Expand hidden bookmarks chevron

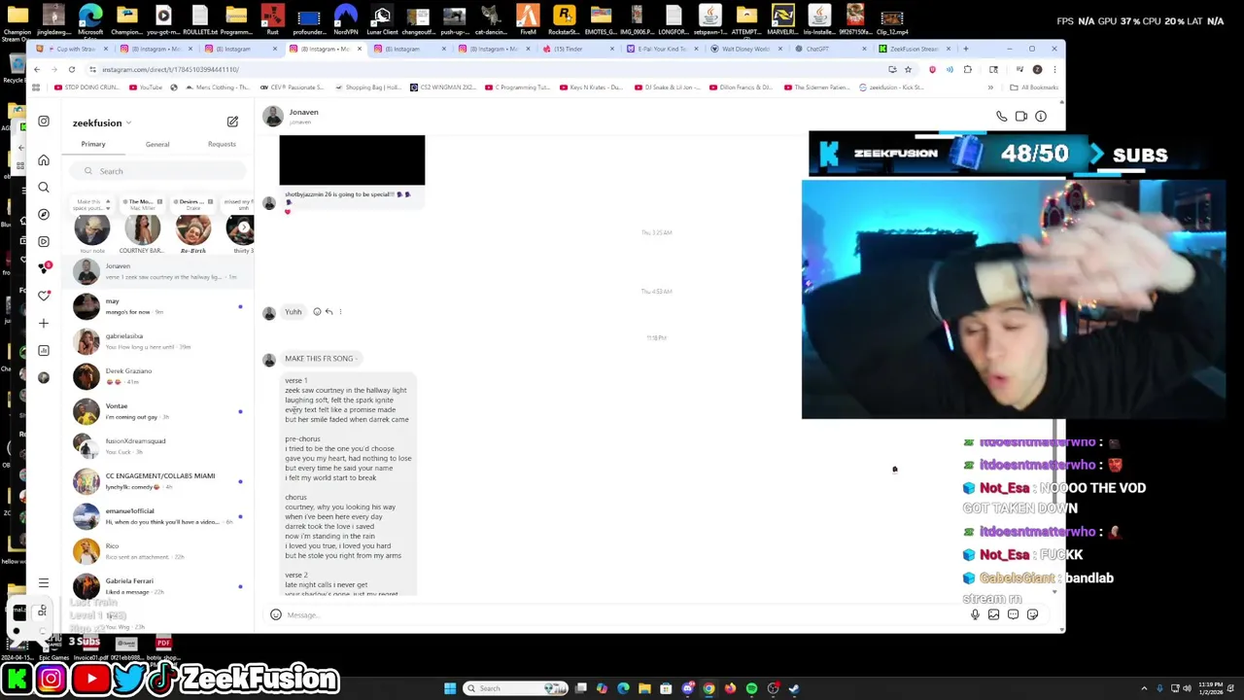990,87
